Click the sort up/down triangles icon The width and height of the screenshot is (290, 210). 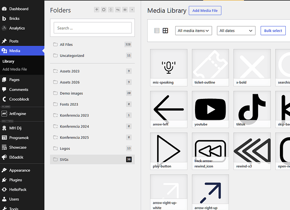click(118, 10)
